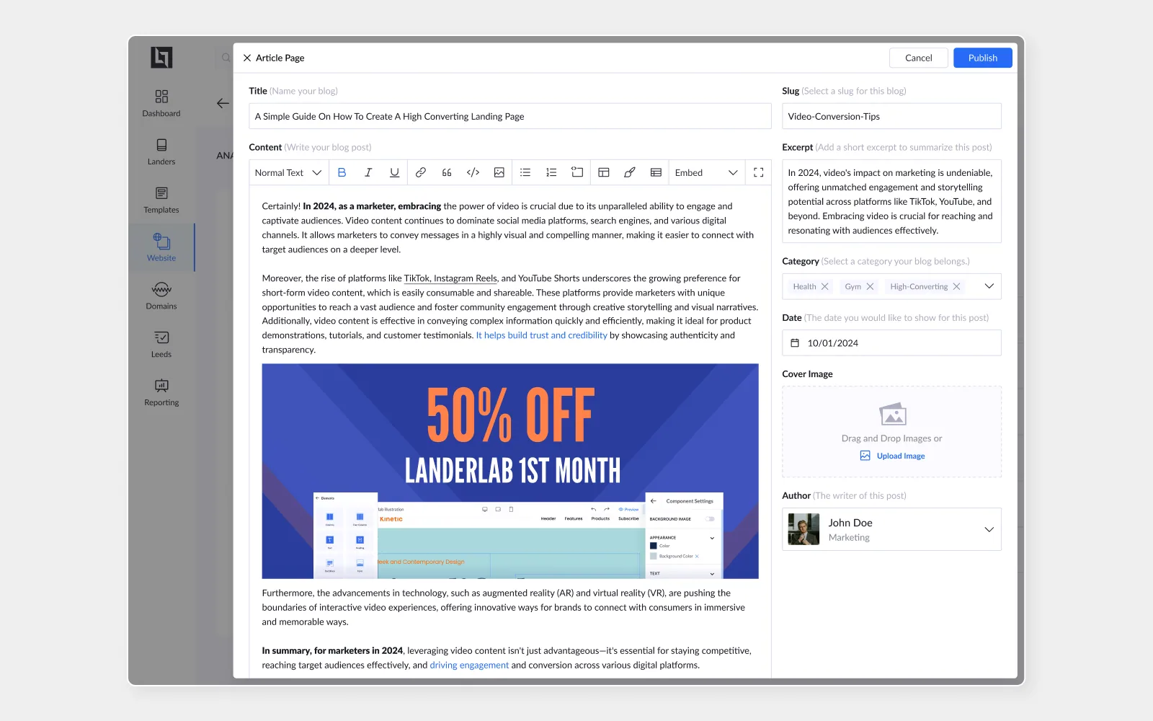Click into the Title input field
Image resolution: width=1153 pixels, height=721 pixels.
[x=510, y=116]
